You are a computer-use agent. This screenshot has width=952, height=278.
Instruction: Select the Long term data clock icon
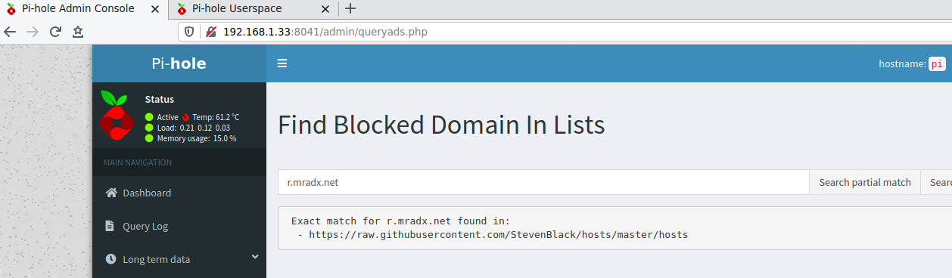click(110, 259)
